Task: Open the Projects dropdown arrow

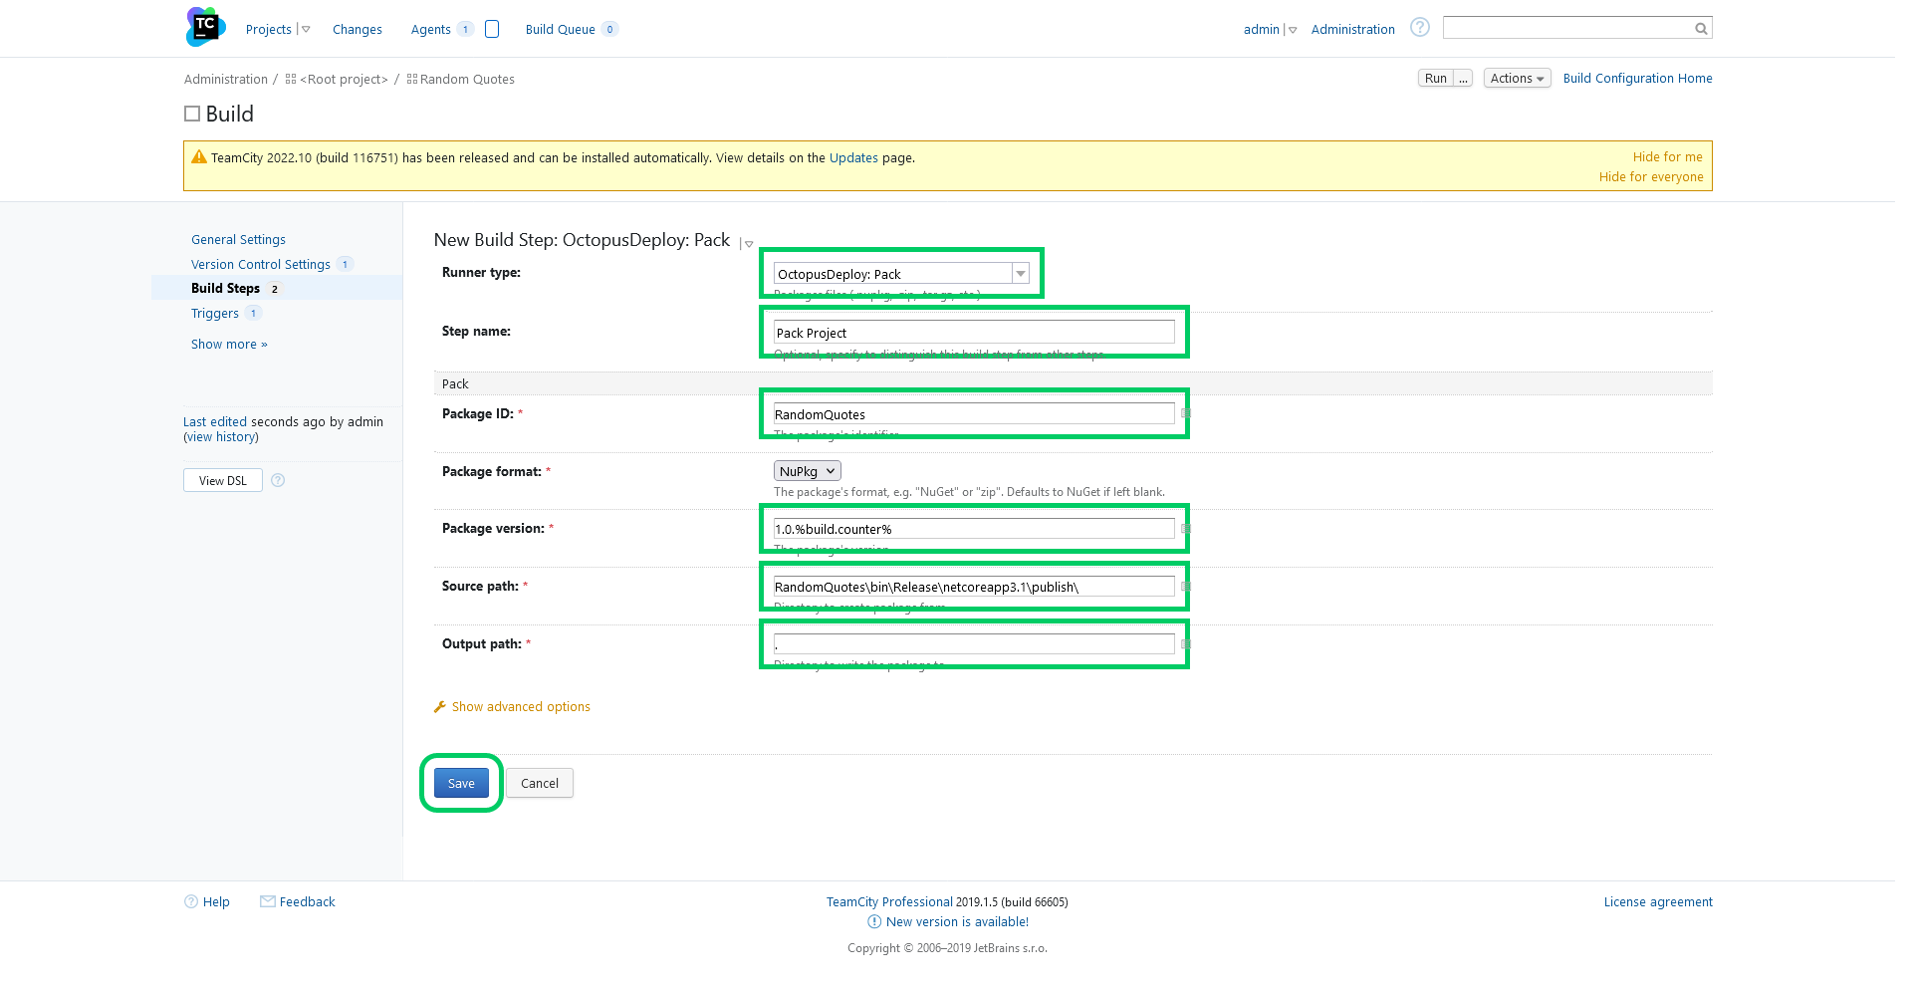Action: coord(306,30)
